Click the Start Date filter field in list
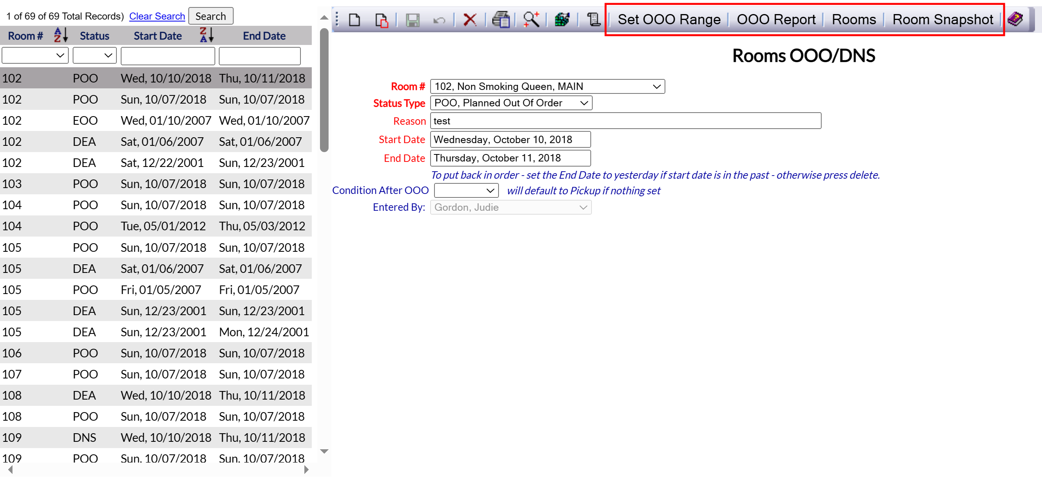 [168, 56]
